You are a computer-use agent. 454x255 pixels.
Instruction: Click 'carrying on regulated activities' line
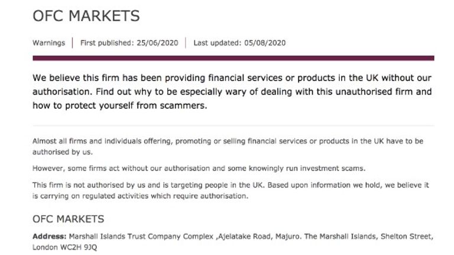141,196
